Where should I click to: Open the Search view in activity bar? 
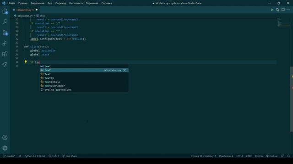(5, 21)
